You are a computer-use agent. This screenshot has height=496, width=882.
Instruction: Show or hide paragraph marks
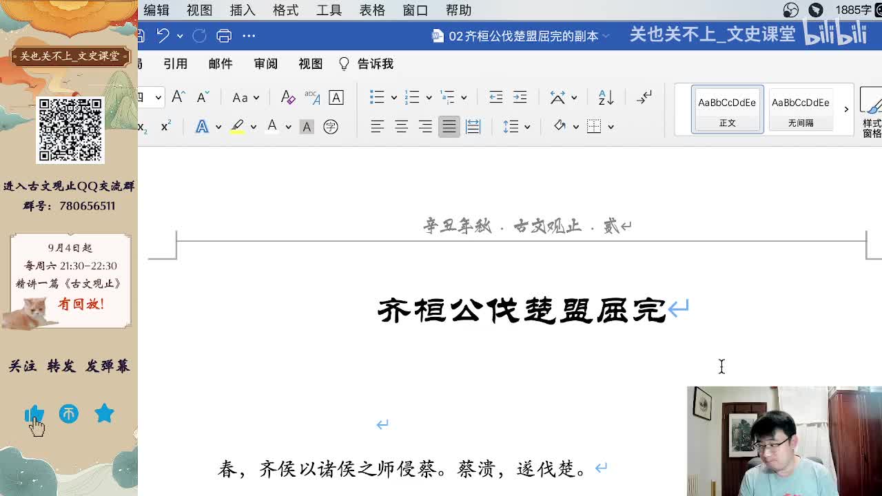coord(644,97)
